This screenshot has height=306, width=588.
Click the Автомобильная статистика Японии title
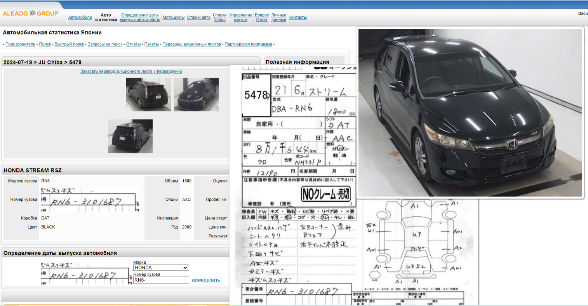[52, 33]
